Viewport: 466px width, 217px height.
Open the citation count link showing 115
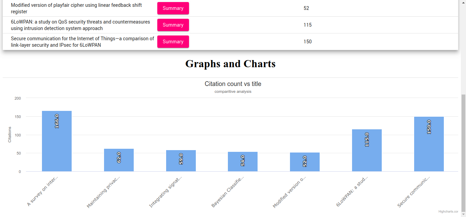point(307,25)
